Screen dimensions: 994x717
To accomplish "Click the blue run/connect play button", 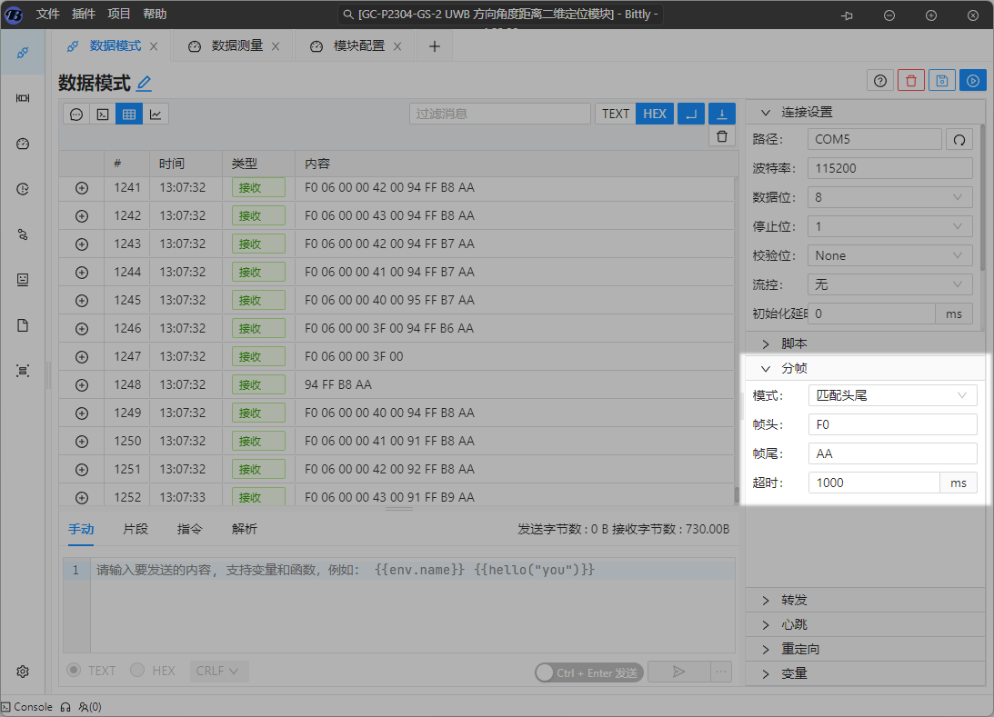I will (972, 81).
